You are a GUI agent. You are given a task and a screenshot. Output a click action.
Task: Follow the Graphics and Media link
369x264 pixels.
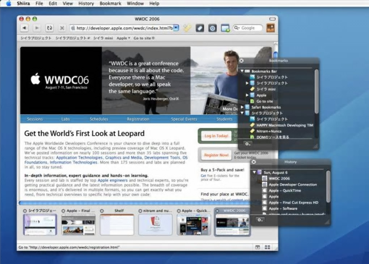point(124,157)
